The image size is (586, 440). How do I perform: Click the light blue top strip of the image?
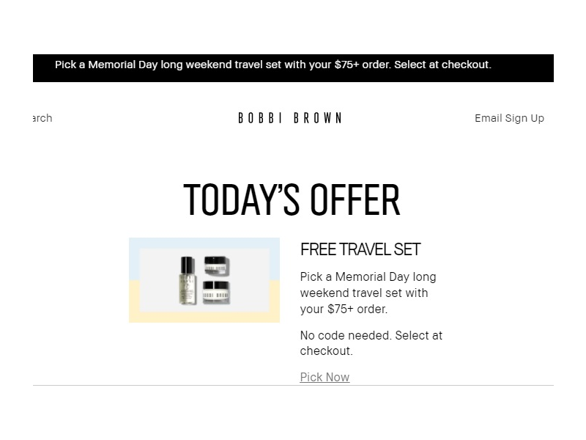[x=204, y=243]
